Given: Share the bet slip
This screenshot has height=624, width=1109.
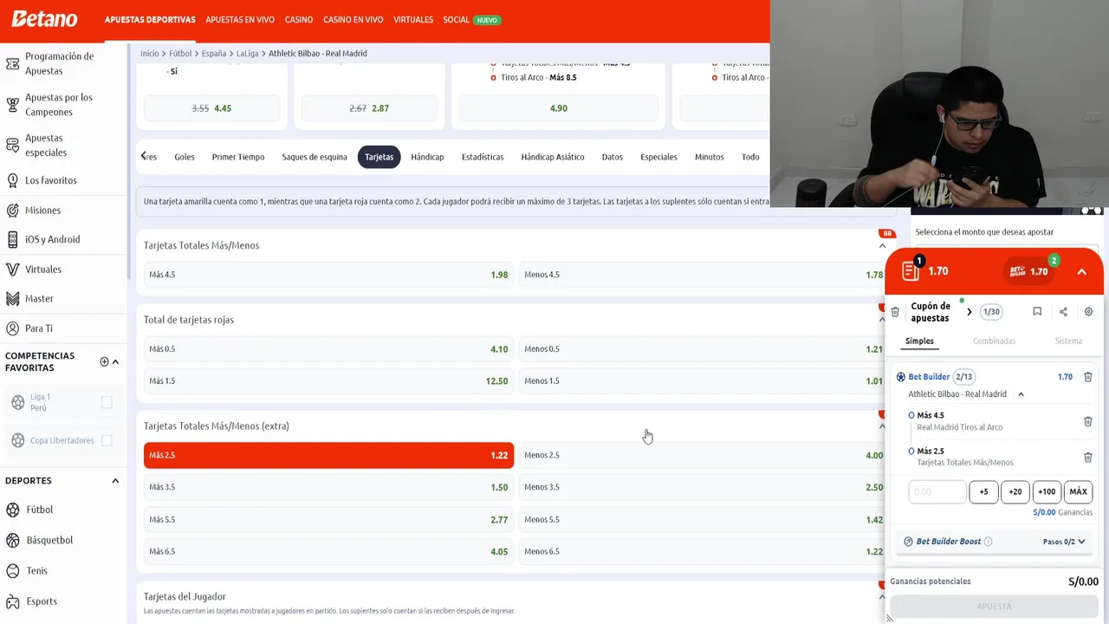Looking at the screenshot, I should 1063,311.
